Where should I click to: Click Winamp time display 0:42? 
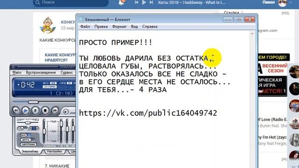28,84
